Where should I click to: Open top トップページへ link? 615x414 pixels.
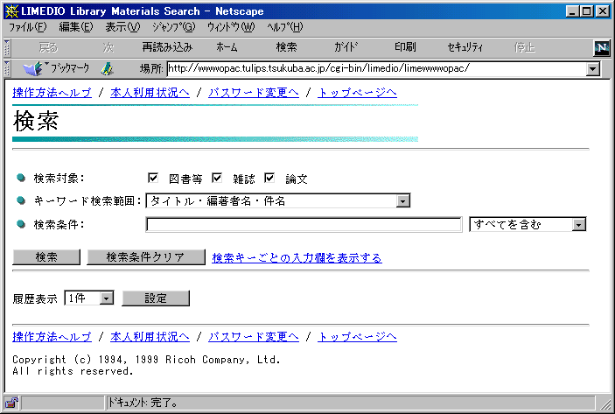click(357, 93)
